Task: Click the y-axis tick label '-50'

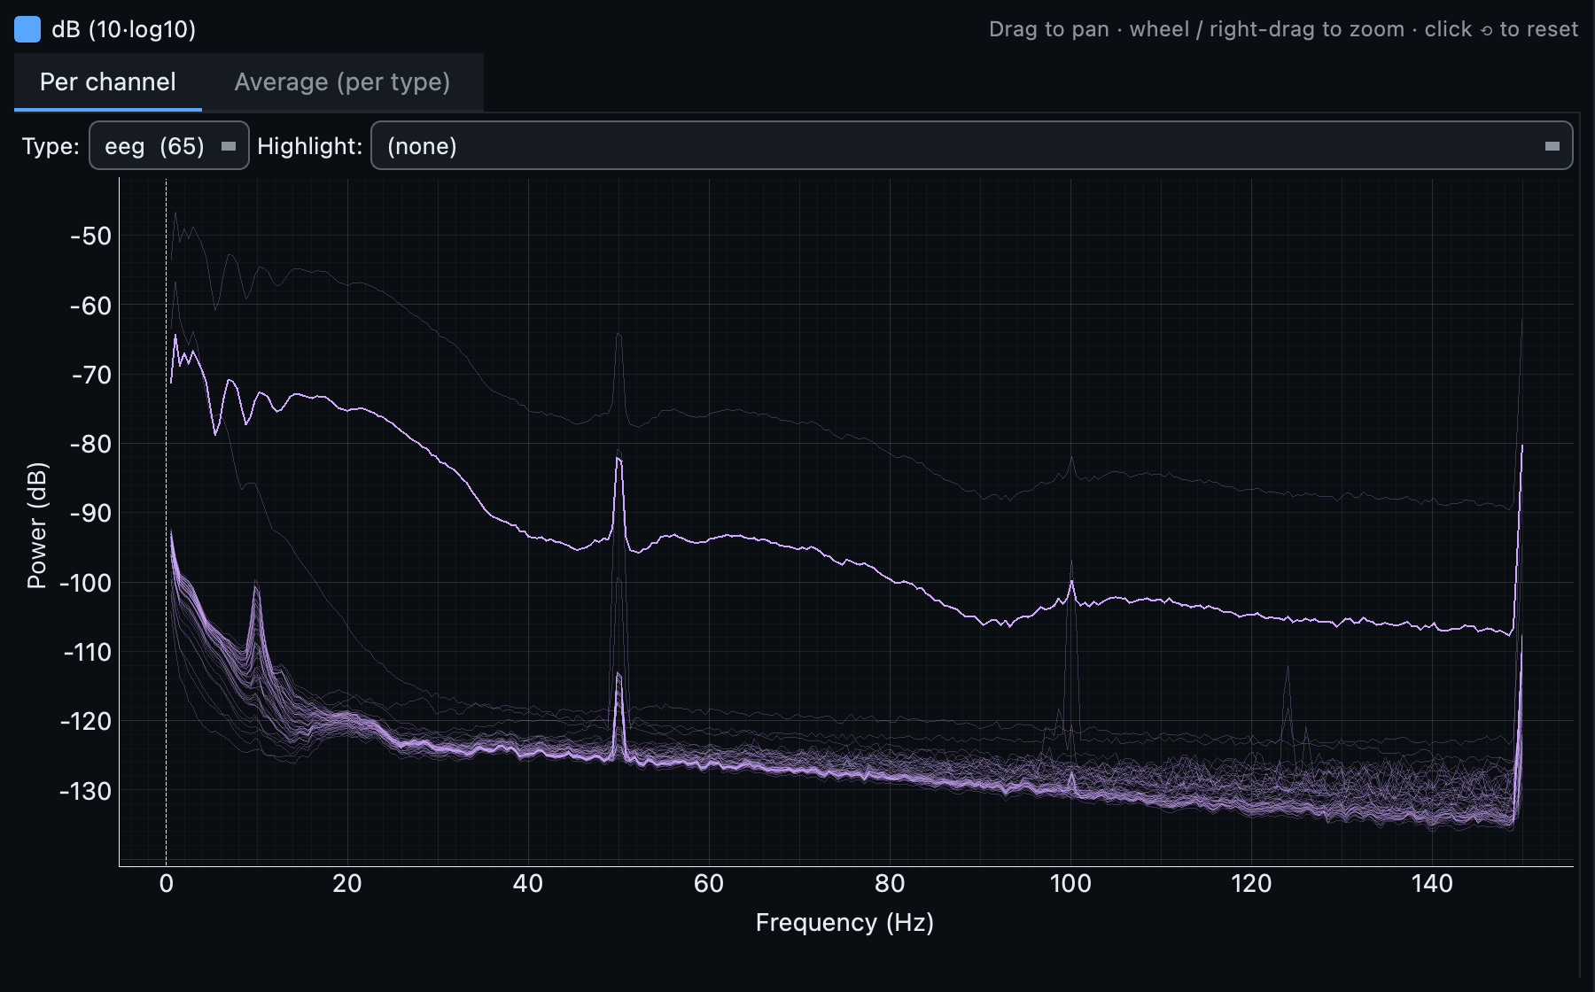Action: pyautogui.click(x=90, y=236)
